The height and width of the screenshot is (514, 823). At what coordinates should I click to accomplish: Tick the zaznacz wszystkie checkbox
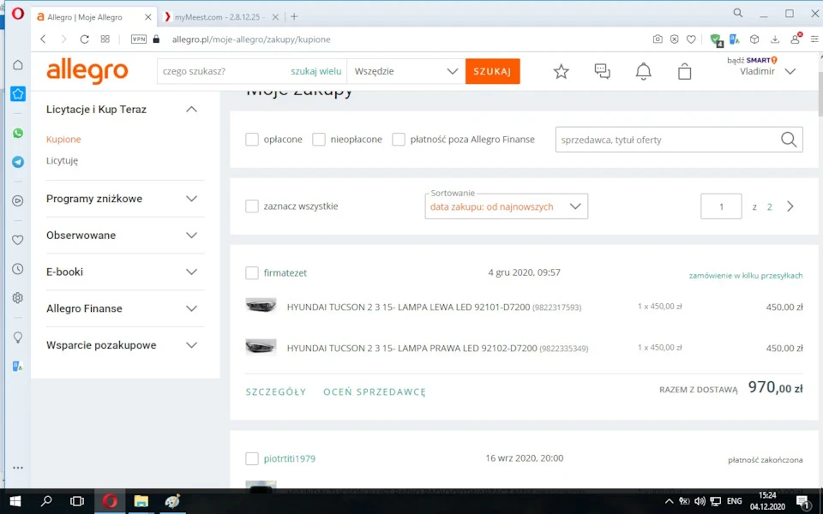pos(252,206)
